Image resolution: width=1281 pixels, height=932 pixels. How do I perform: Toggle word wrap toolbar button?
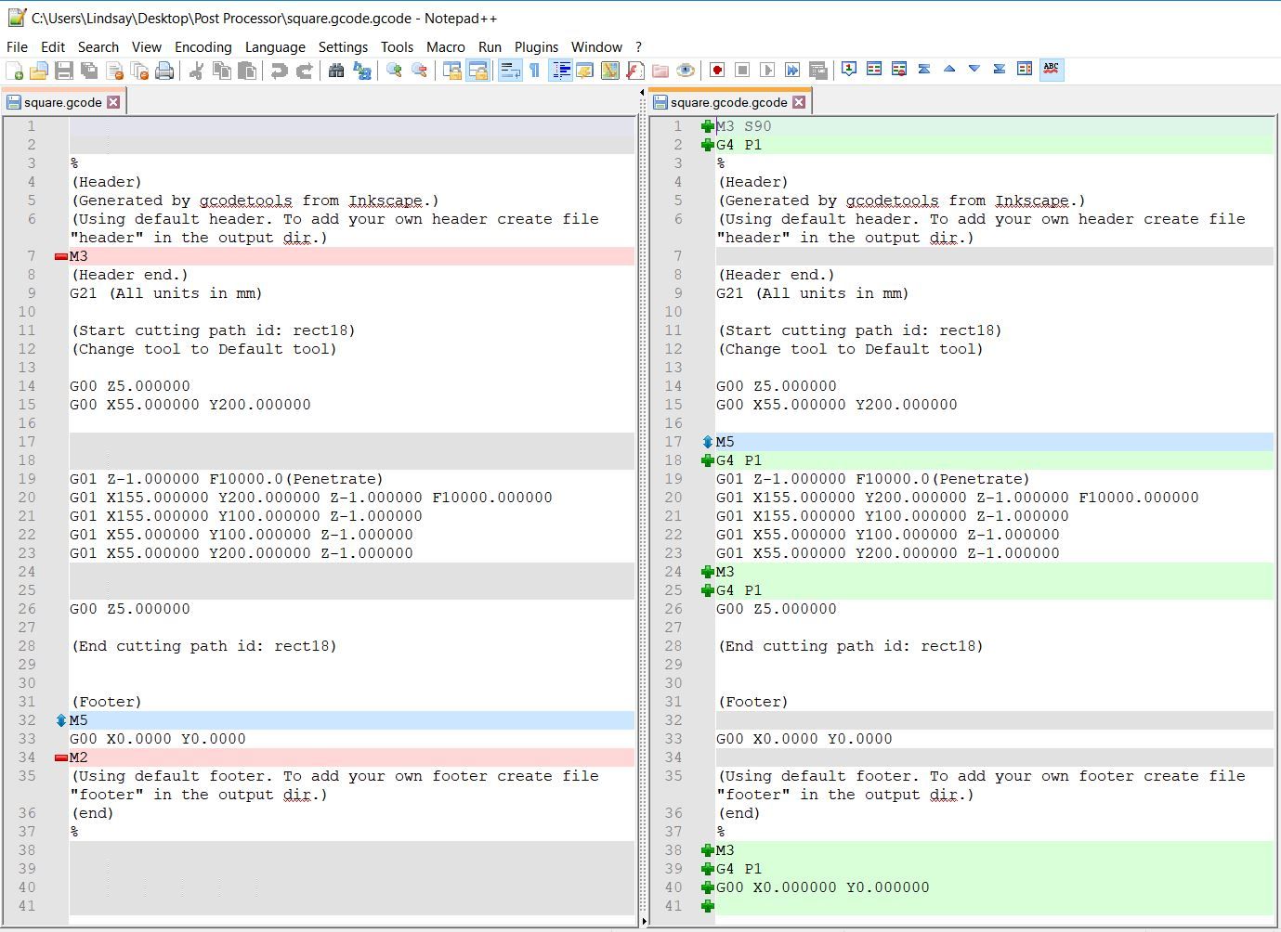(x=509, y=71)
